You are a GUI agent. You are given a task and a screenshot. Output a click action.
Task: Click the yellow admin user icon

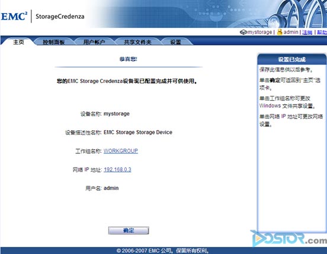[280, 32]
